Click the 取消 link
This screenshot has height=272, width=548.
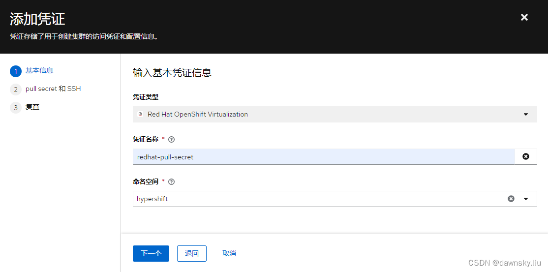tap(229, 253)
